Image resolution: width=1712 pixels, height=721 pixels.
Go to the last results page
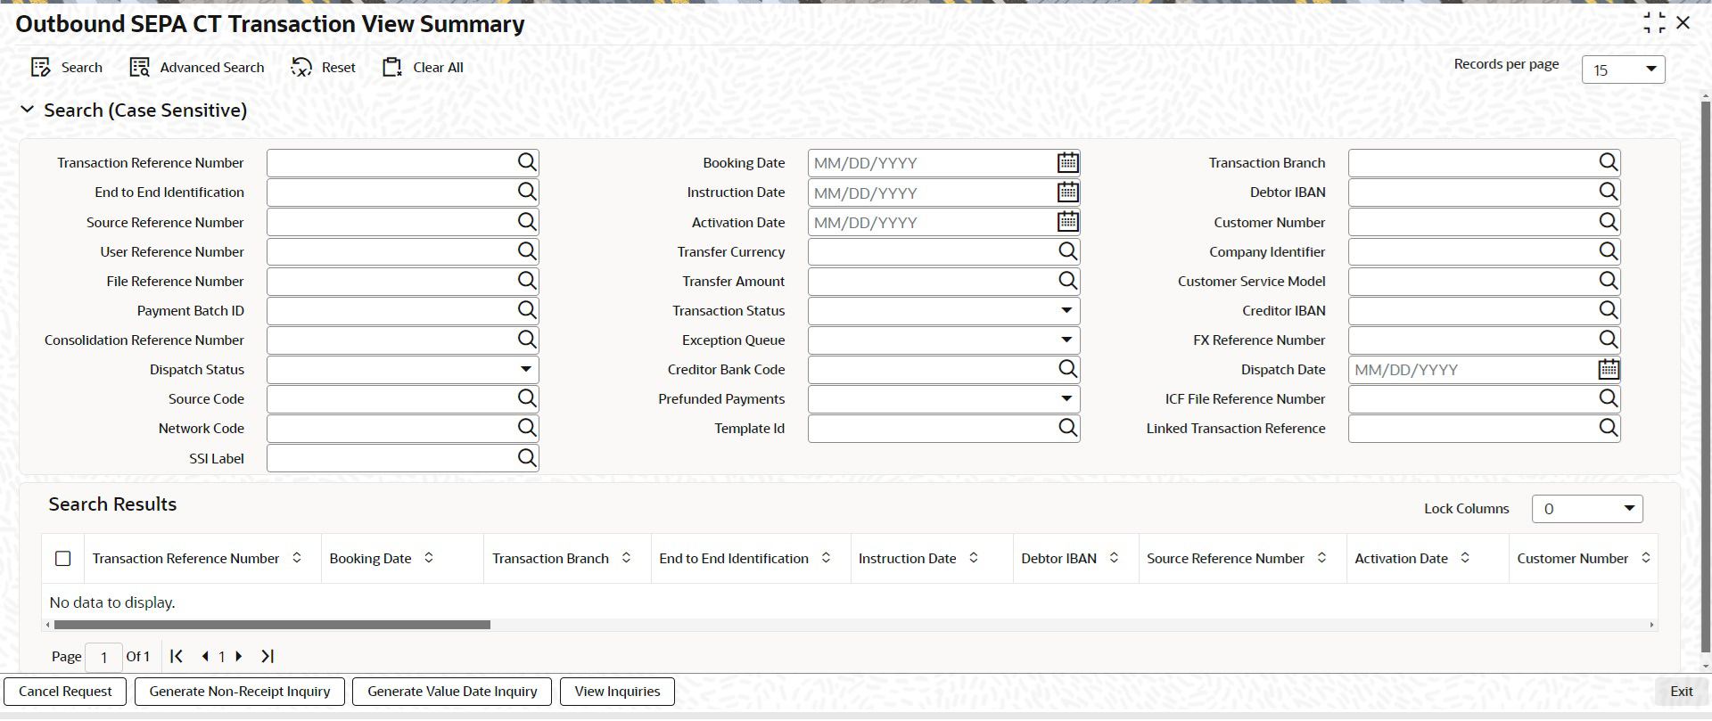[x=267, y=657]
